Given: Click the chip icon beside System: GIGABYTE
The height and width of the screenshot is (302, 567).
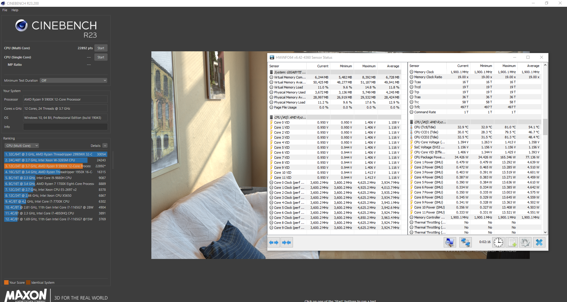Looking at the screenshot, I should pyautogui.click(x=271, y=72).
